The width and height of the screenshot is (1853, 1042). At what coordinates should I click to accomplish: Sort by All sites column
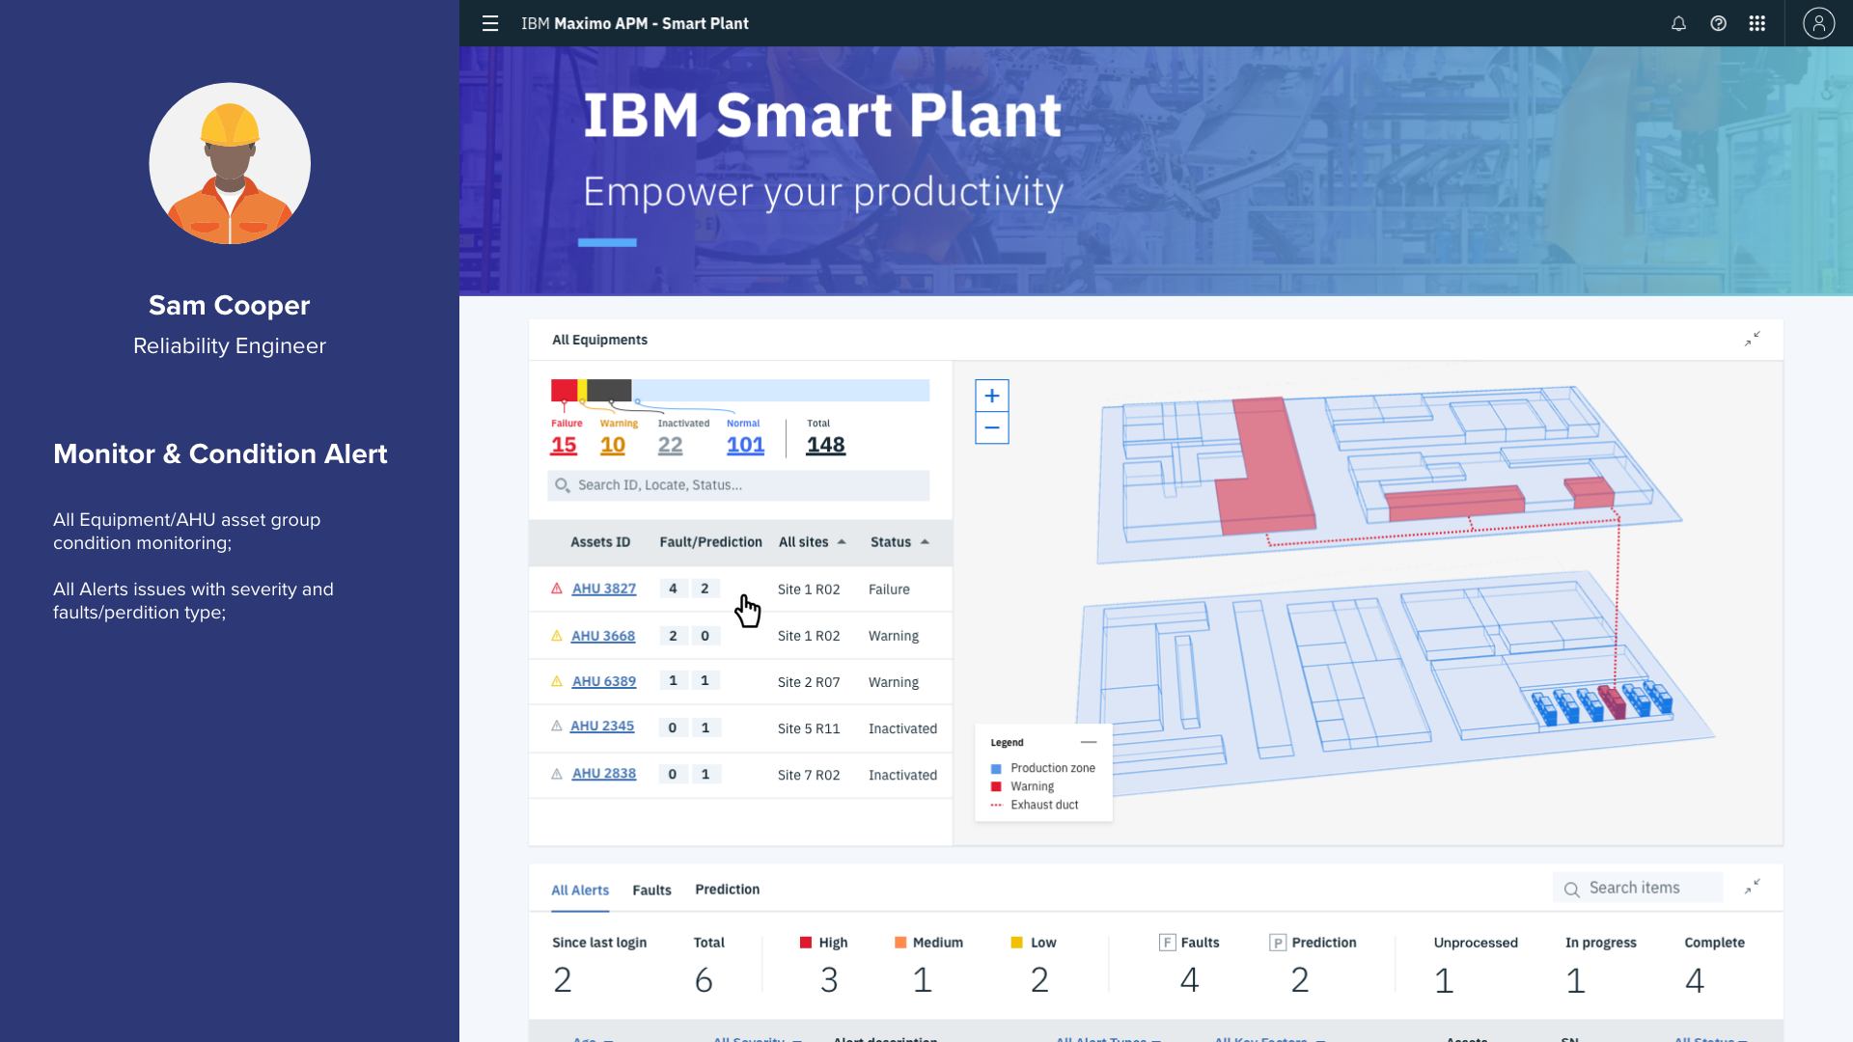(x=812, y=542)
